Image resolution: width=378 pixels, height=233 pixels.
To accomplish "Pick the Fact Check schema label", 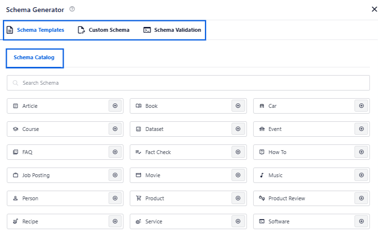I will (x=158, y=152).
